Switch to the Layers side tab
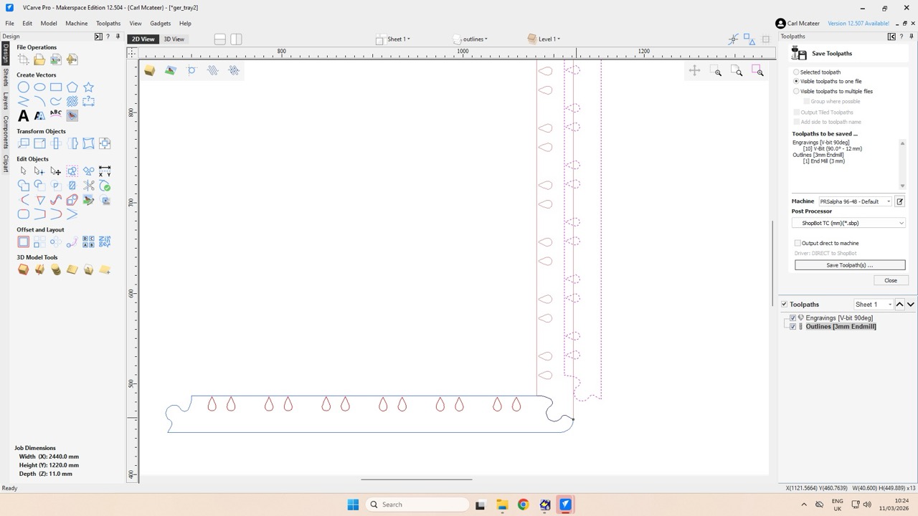918x516 pixels. [6, 101]
